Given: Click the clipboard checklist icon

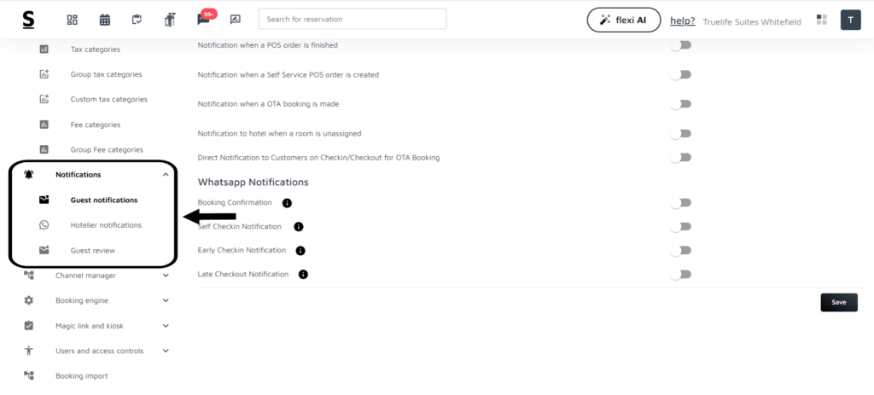Looking at the screenshot, I should (x=137, y=20).
